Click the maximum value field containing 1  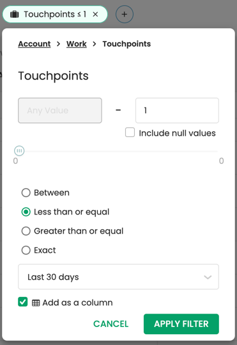coord(177,111)
